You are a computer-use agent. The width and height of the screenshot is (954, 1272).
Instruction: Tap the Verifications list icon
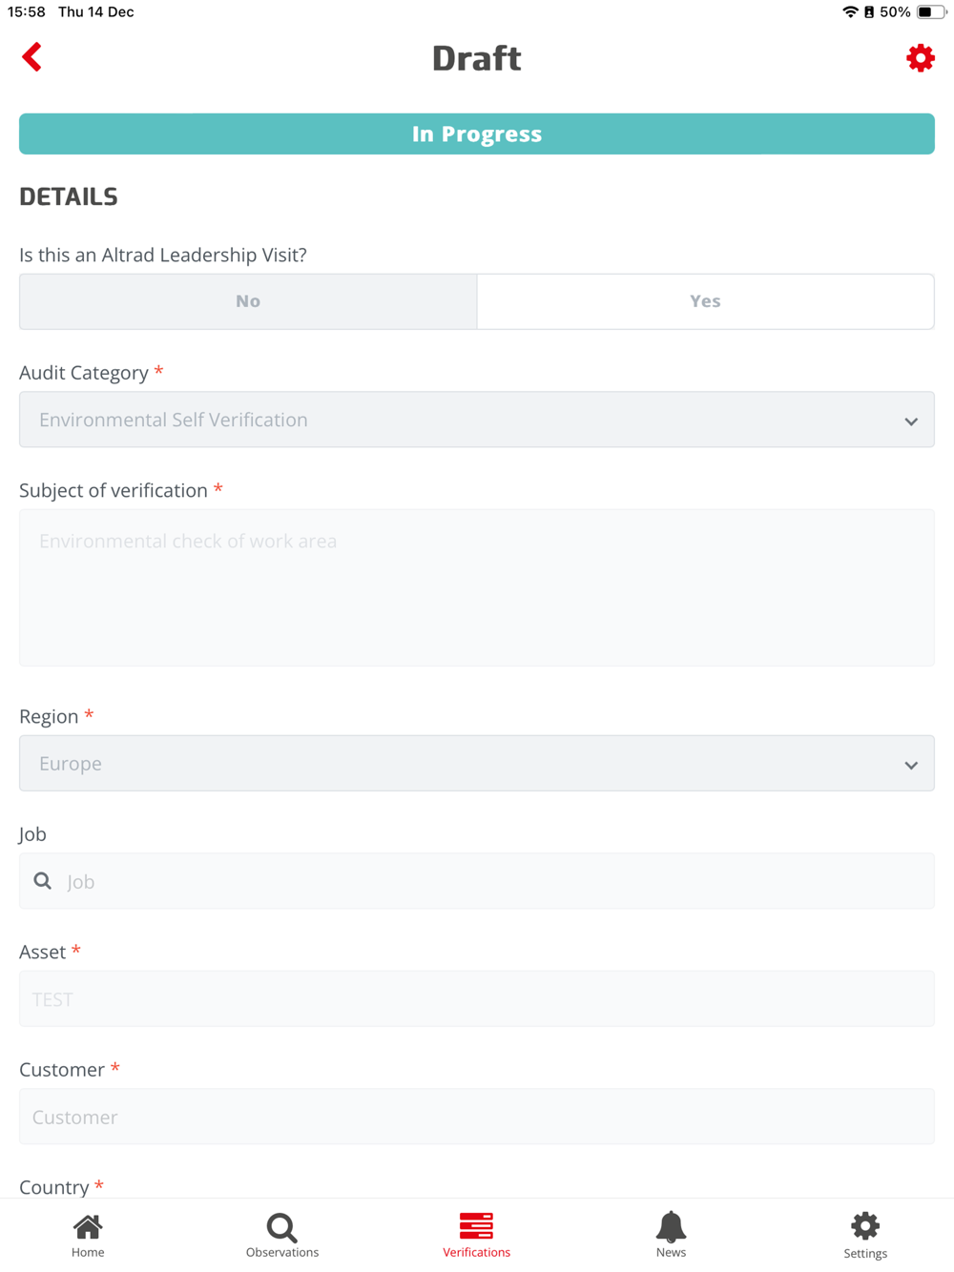[x=476, y=1226]
